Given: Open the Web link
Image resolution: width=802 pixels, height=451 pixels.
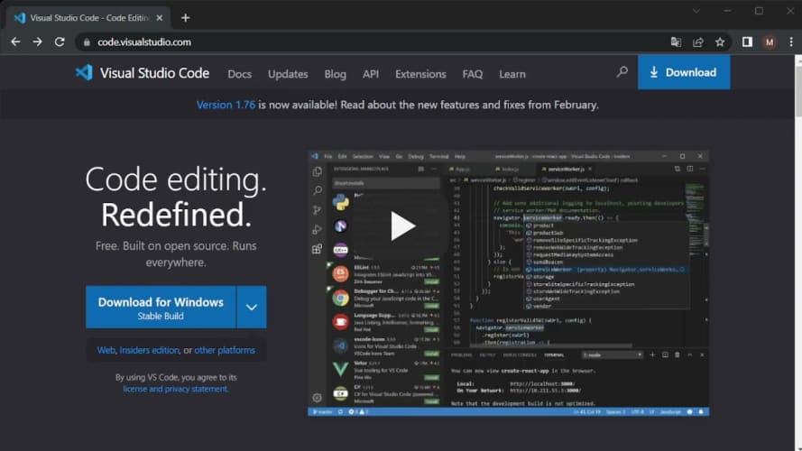Looking at the screenshot, I should [106, 350].
